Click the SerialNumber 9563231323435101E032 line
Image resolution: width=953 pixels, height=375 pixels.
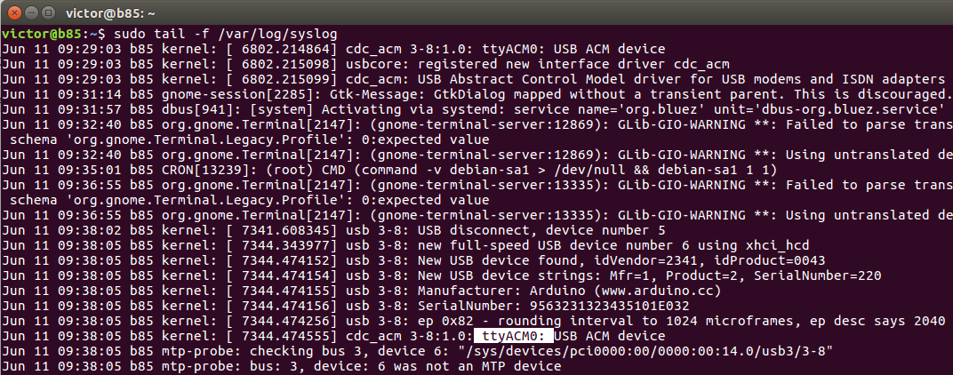coord(345,306)
